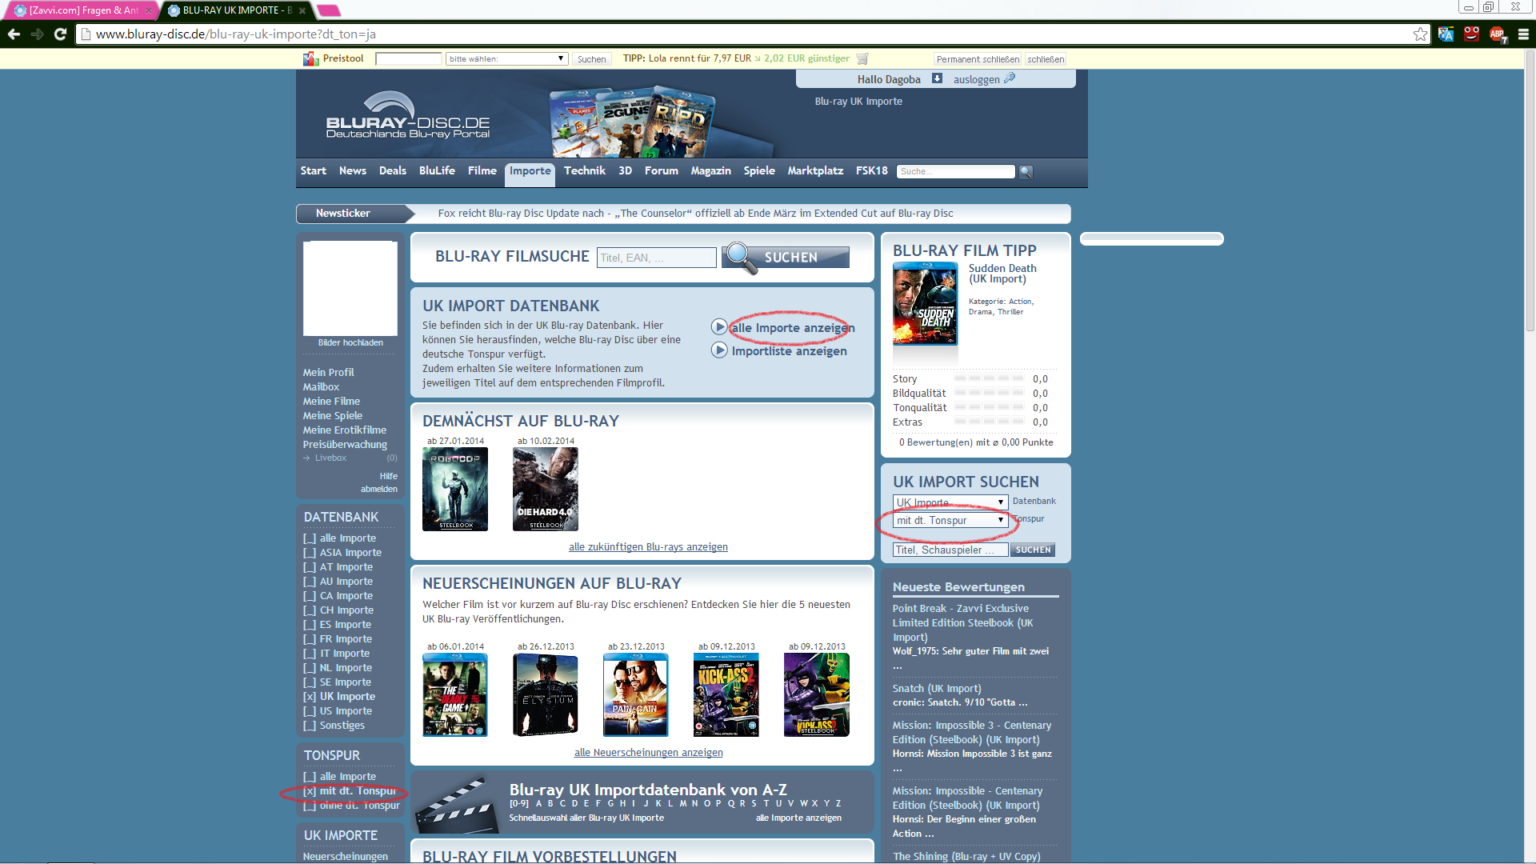Screen dimensions: 1536x864
Task: Click the arrow icon next to Hallo Dagoba
Action: [x=937, y=78]
